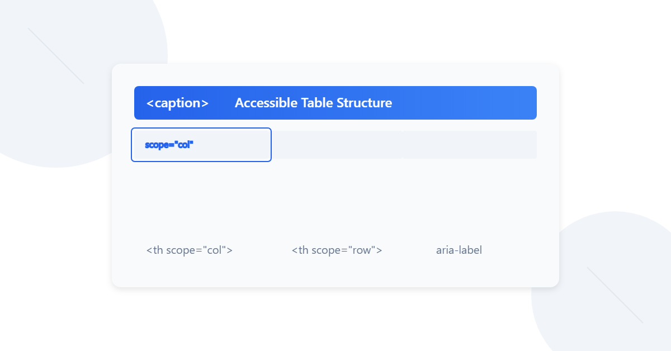Click the <th scope="col"> legend label
The width and height of the screenshot is (671, 351).
[x=190, y=250]
